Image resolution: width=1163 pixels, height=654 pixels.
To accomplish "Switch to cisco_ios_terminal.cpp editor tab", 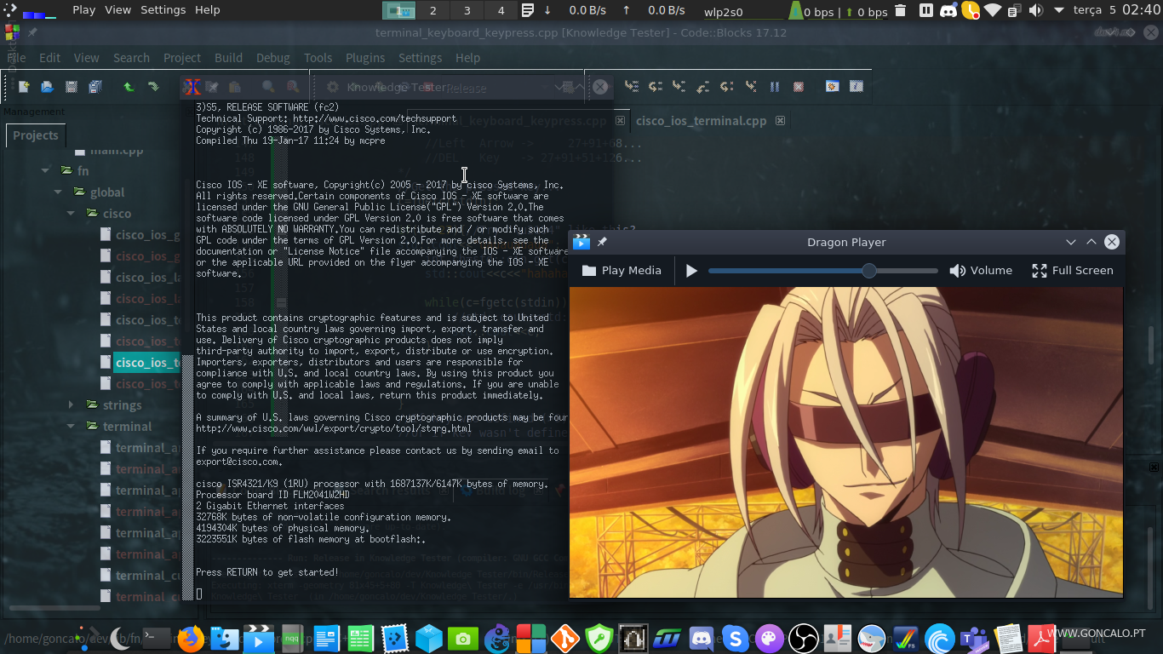I will 702,121.
